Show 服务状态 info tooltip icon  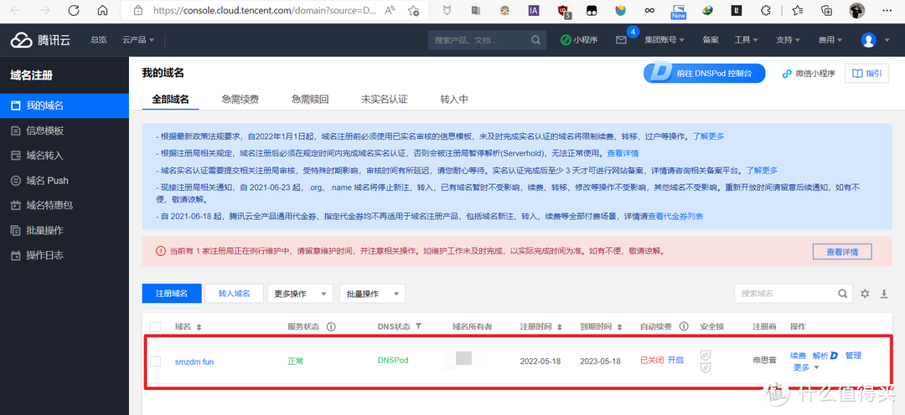331,326
